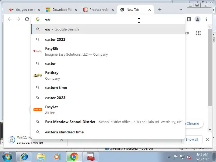Image resolution: width=216 pixels, height=162 pixels.
Task: Close the 'Yes, you can' tab
Action: 39,10
